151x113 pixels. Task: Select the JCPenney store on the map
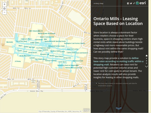click(x=18, y=61)
